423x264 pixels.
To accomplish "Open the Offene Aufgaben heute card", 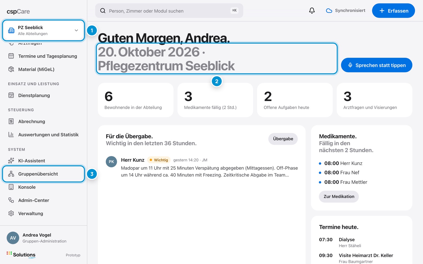I will pos(295,100).
